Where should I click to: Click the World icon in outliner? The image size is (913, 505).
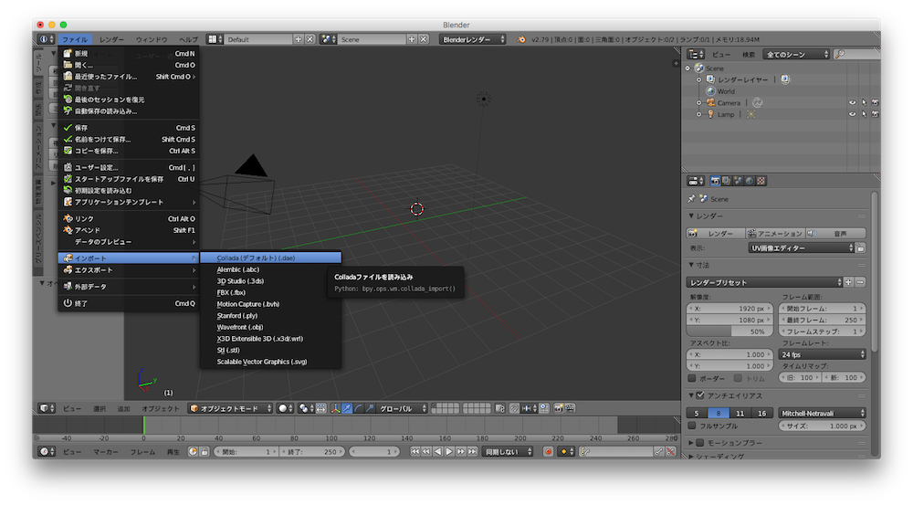click(710, 91)
